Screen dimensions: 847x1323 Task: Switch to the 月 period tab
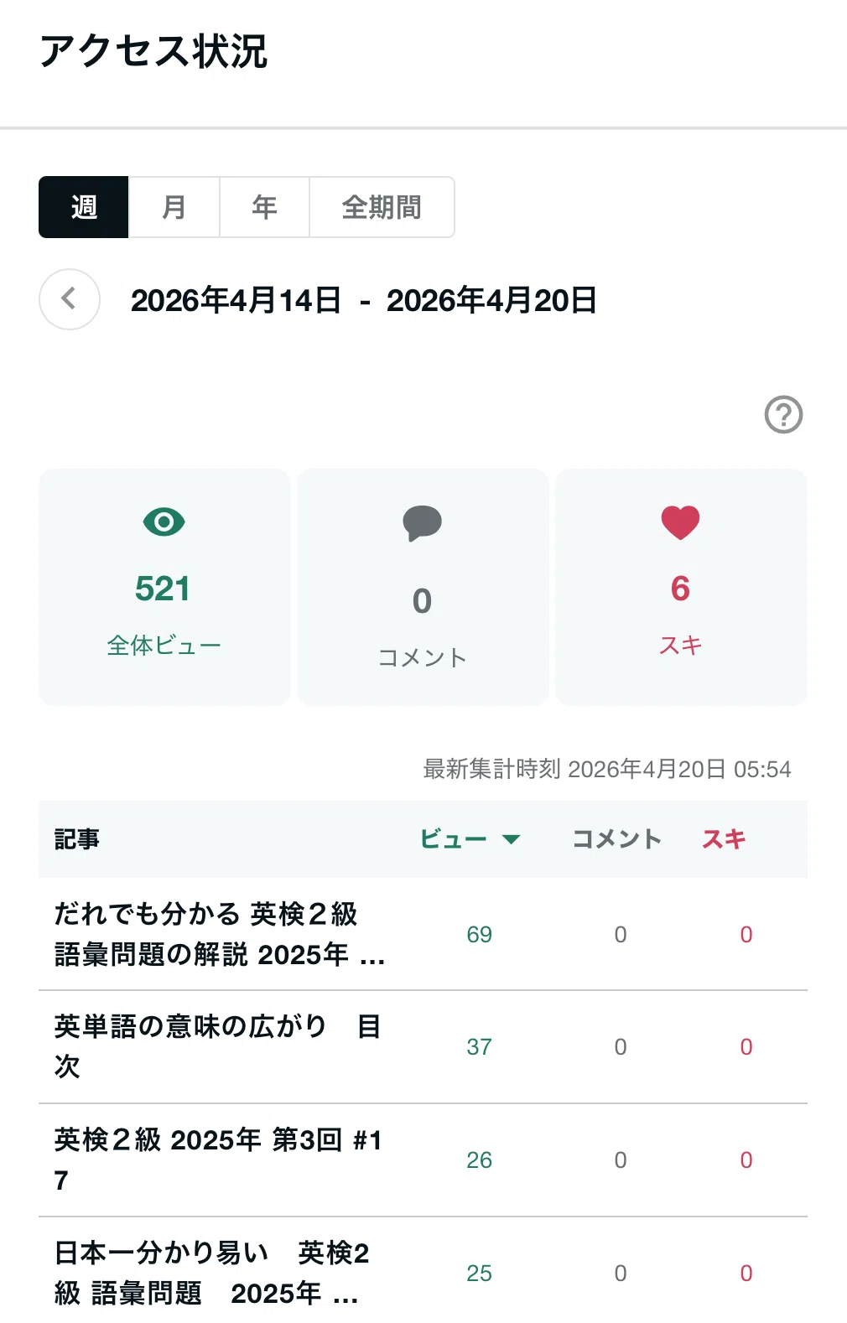click(x=174, y=207)
